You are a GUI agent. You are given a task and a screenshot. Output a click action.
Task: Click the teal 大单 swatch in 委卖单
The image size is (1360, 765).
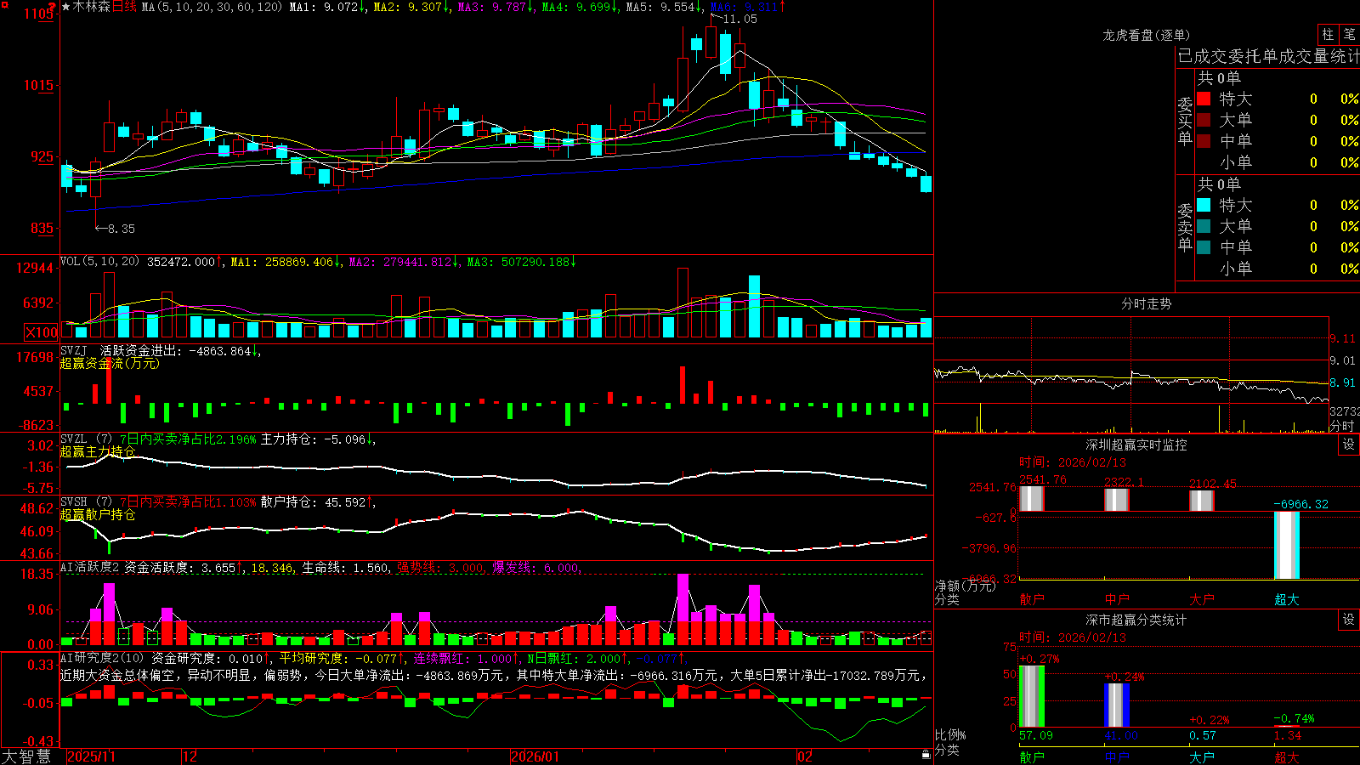[1204, 226]
